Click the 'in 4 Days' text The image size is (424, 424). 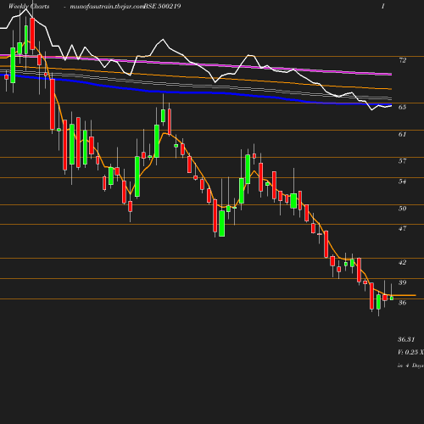410,365
